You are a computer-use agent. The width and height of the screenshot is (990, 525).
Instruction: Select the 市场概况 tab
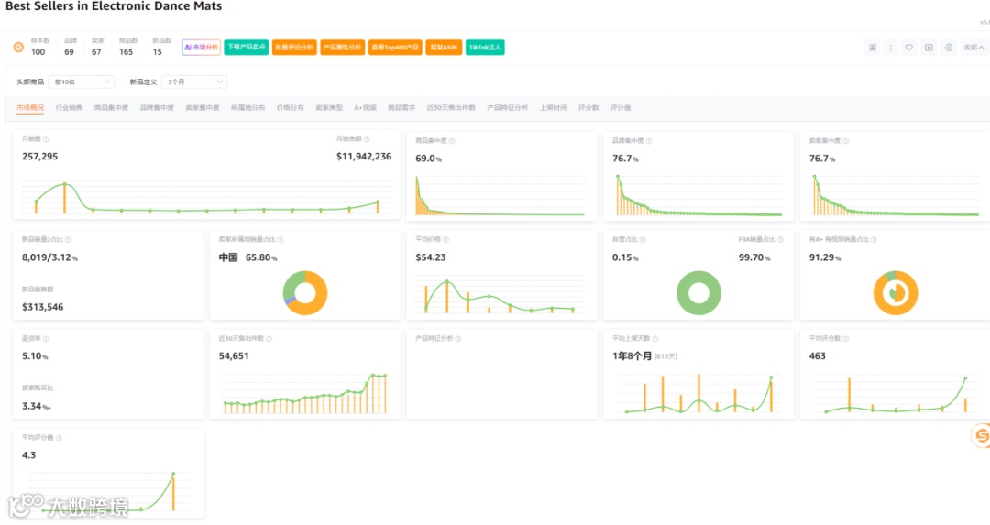(30, 108)
